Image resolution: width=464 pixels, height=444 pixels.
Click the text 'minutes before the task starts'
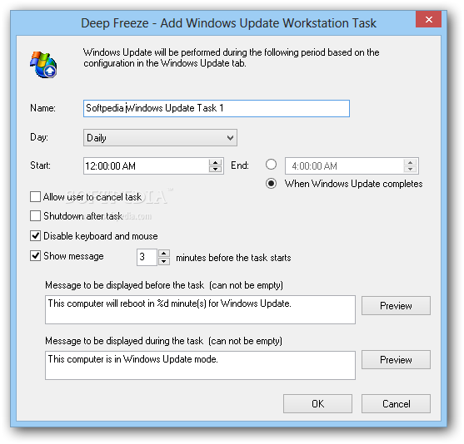coord(233,258)
